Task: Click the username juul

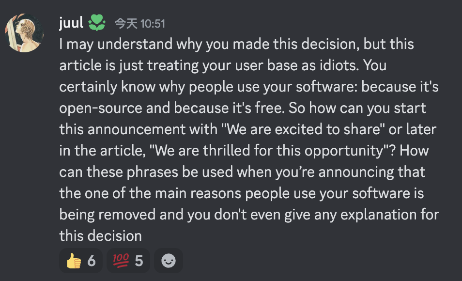Action: 71,23
